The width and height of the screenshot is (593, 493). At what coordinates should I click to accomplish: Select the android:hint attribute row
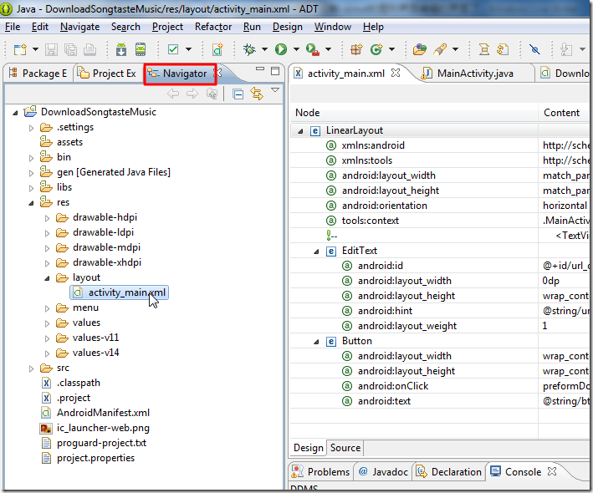[439, 311]
